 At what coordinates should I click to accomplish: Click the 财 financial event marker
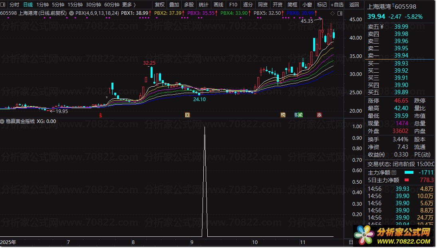click(296, 115)
